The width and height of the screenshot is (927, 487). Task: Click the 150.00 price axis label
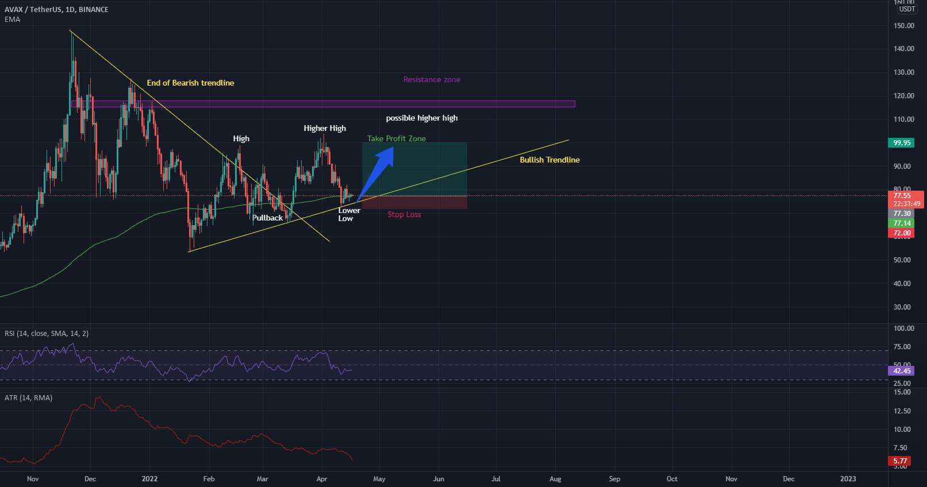tap(903, 25)
